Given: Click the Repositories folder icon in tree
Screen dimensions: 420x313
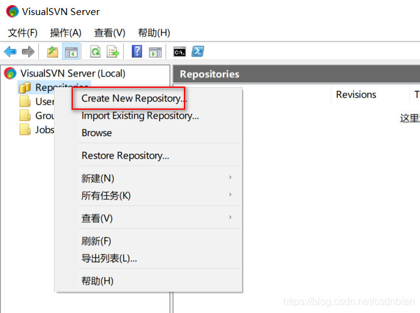Looking at the screenshot, I should 24,87.
